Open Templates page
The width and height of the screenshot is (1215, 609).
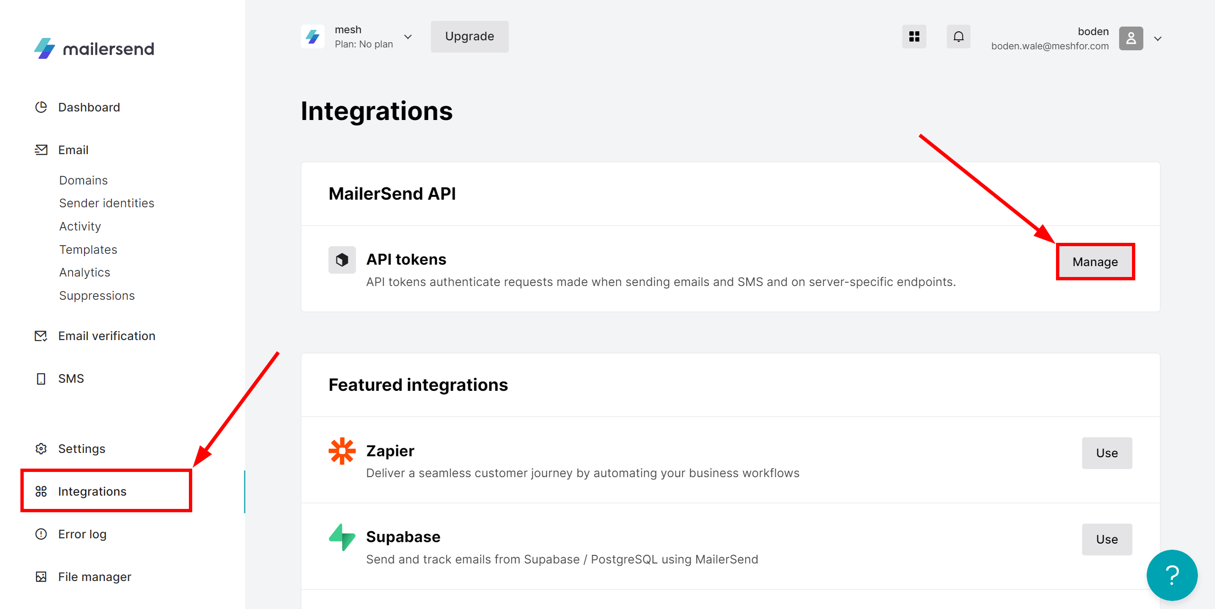88,249
